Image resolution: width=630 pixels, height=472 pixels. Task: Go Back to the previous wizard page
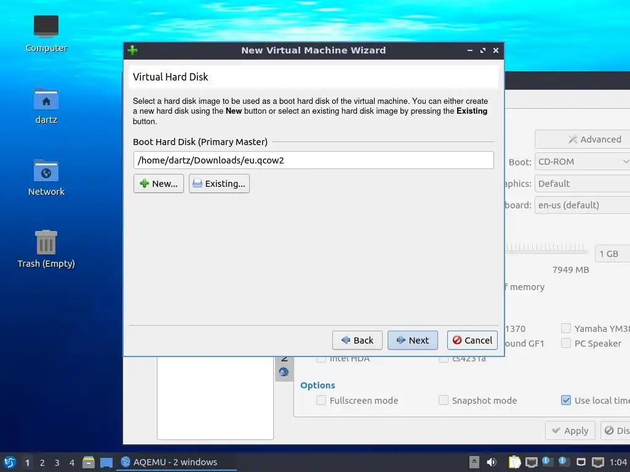coord(357,340)
